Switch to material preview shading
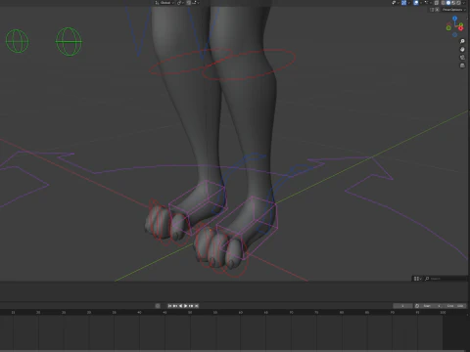The height and width of the screenshot is (352, 470). [x=453, y=3]
